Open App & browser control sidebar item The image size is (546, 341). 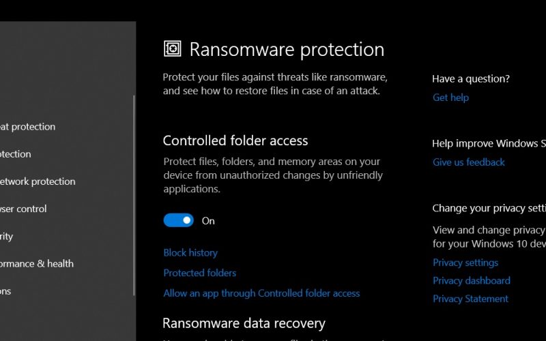[23, 209]
